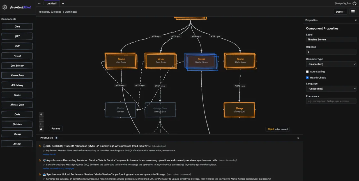Click the 37/45 rules passed badge

278,129
